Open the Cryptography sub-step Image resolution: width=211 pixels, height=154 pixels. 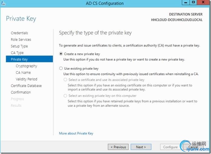tap(26, 66)
